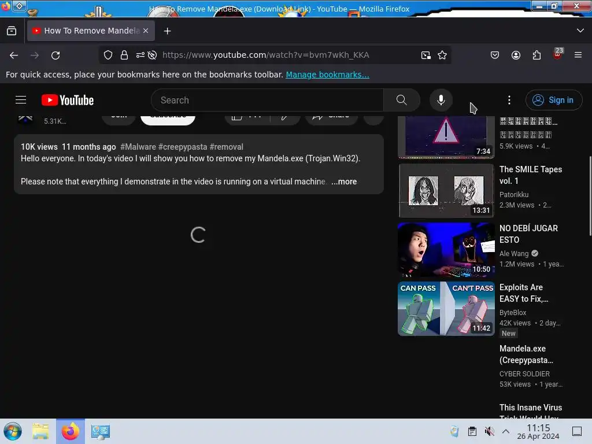Click the autoplay blocked icon in address bar
This screenshot has width=592, height=444.
(x=152, y=55)
